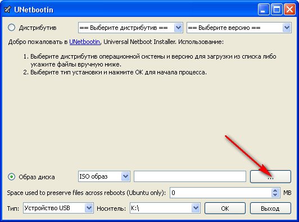
Task: Maximize the UNetbootin window
Action: pyautogui.click(x=277, y=10)
